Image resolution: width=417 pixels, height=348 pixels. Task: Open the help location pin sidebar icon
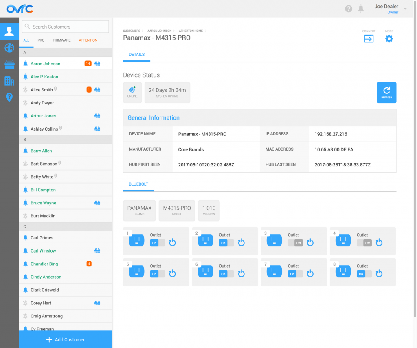point(9,97)
